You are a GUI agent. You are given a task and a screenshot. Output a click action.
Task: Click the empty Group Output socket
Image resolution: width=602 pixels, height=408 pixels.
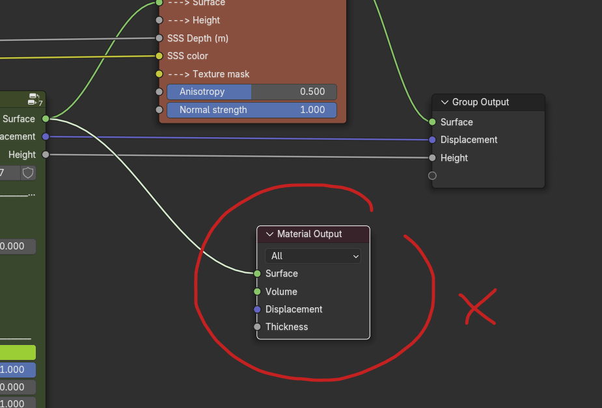click(x=432, y=175)
